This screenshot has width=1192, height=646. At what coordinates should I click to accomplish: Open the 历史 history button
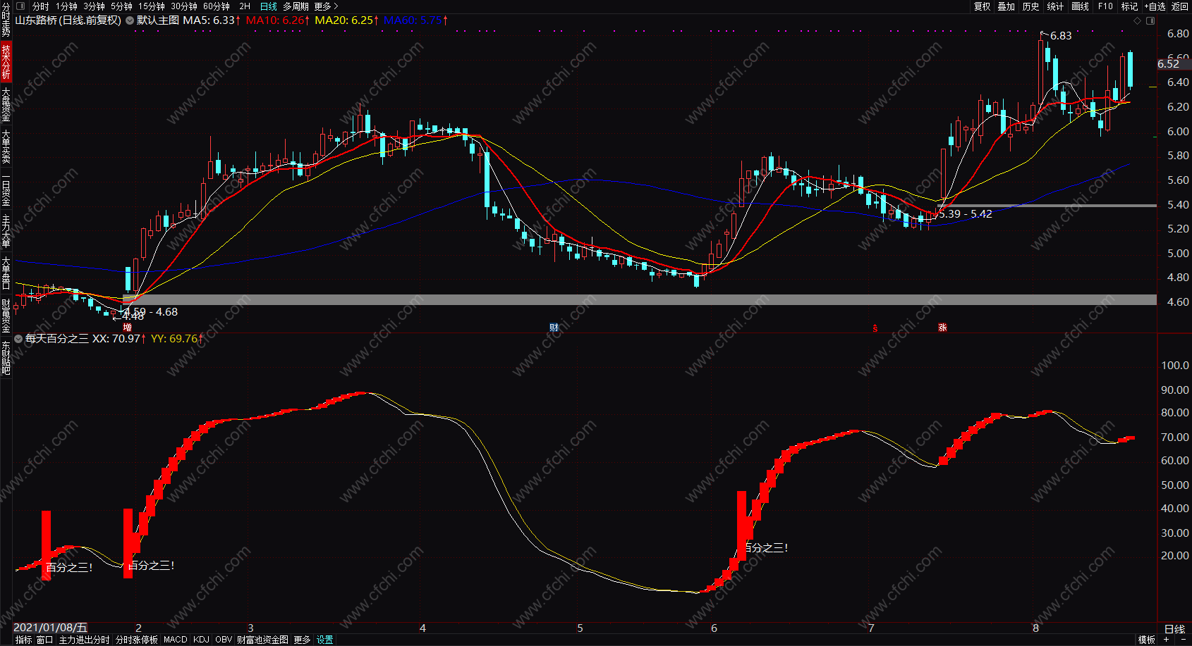click(1030, 6)
